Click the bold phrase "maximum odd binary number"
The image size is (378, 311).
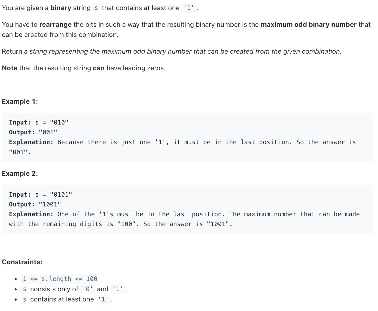309,24
